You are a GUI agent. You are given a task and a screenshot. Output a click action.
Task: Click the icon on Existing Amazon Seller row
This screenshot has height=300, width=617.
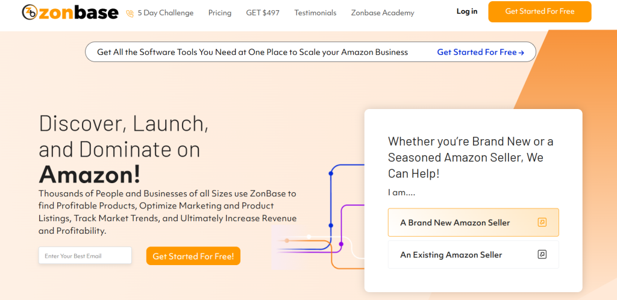tap(542, 254)
